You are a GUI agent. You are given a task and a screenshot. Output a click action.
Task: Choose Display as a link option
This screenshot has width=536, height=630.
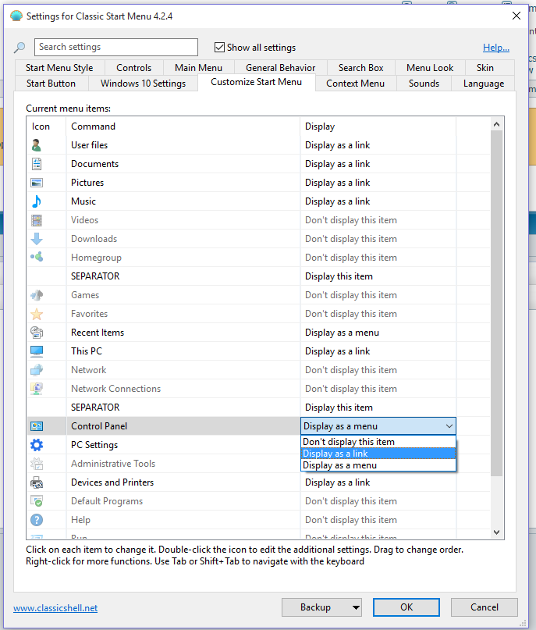pos(378,454)
